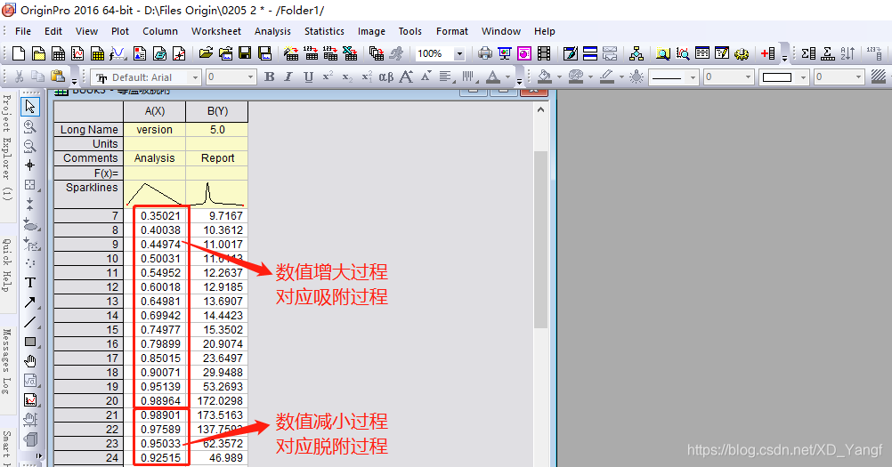Save the project with floppy icon
The image size is (892, 467).
[245, 53]
